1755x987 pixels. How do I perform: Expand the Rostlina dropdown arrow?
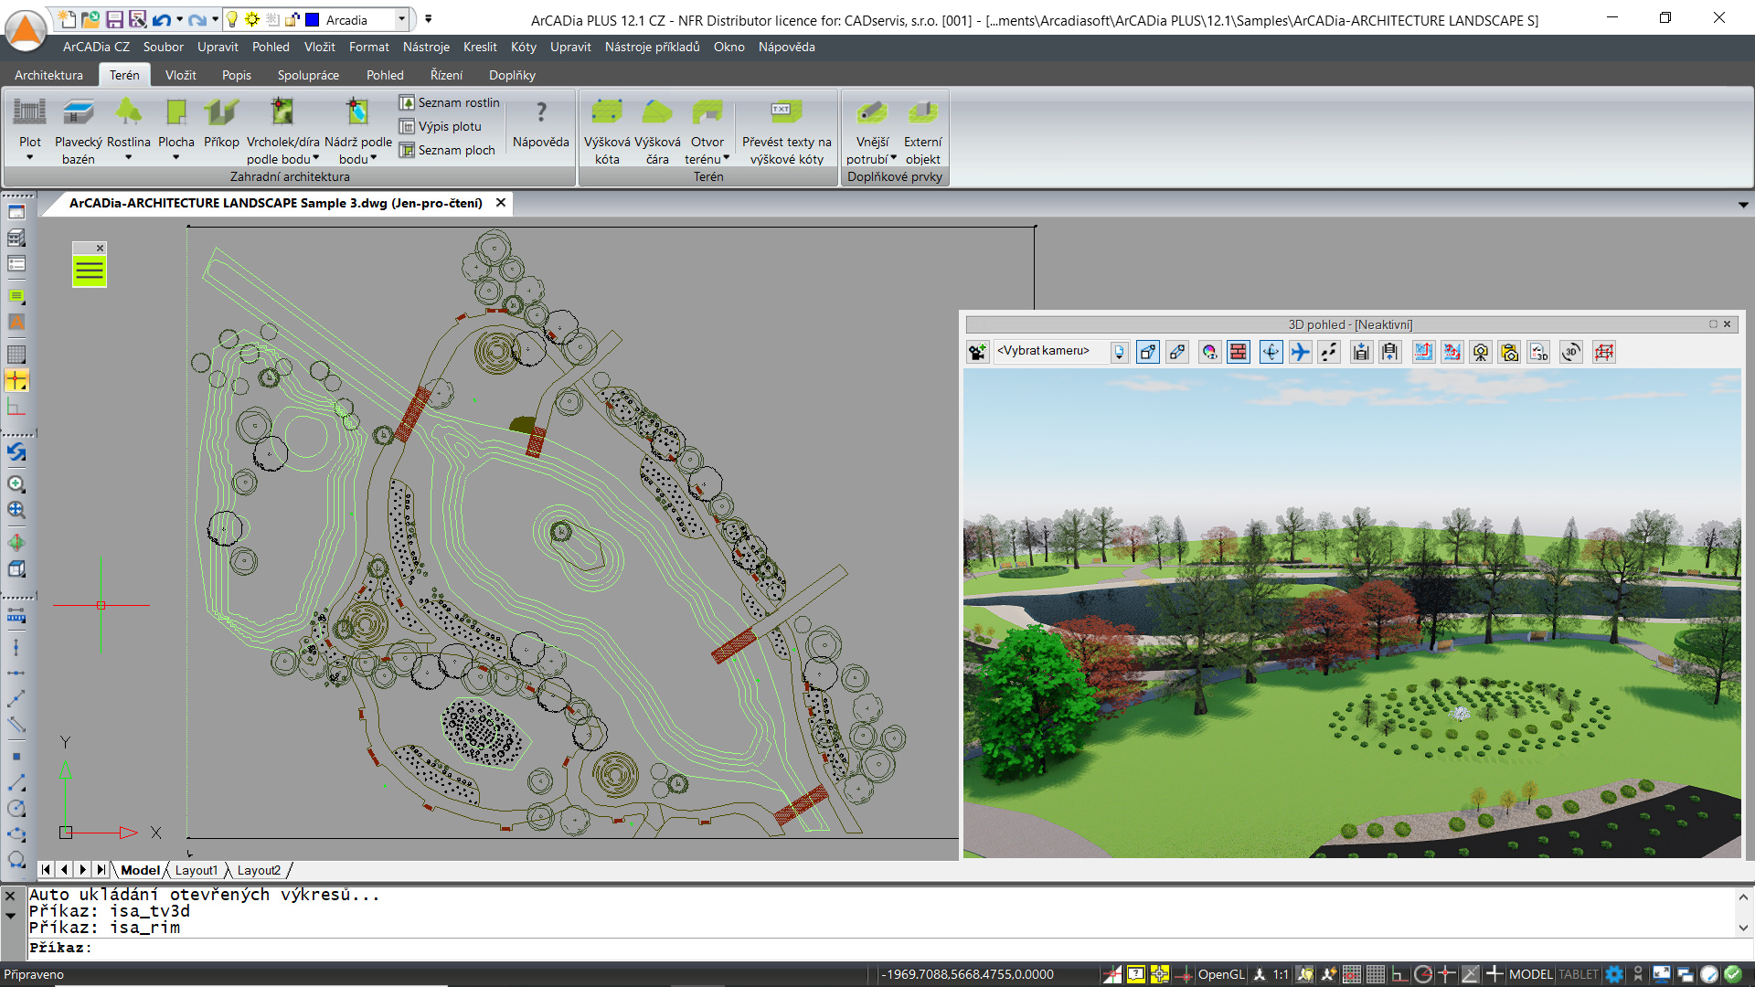(x=128, y=158)
